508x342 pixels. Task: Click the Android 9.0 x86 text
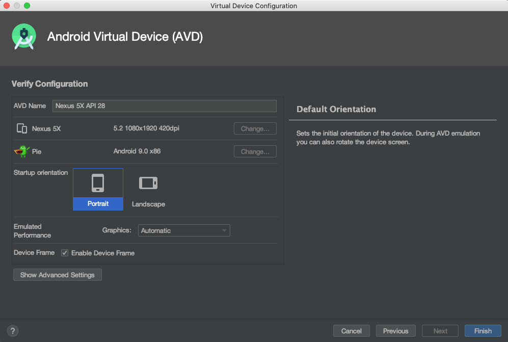pyautogui.click(x=137, y=151)
